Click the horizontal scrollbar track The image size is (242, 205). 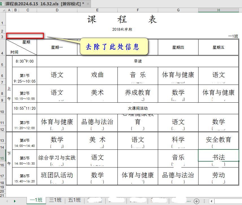coord(227,201)
